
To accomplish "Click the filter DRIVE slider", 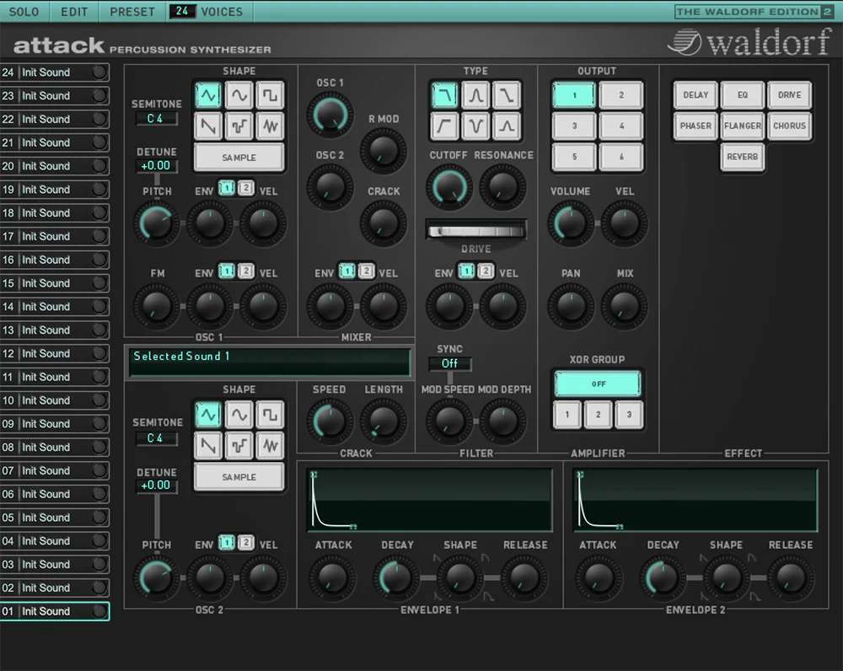I will (476, 231).
